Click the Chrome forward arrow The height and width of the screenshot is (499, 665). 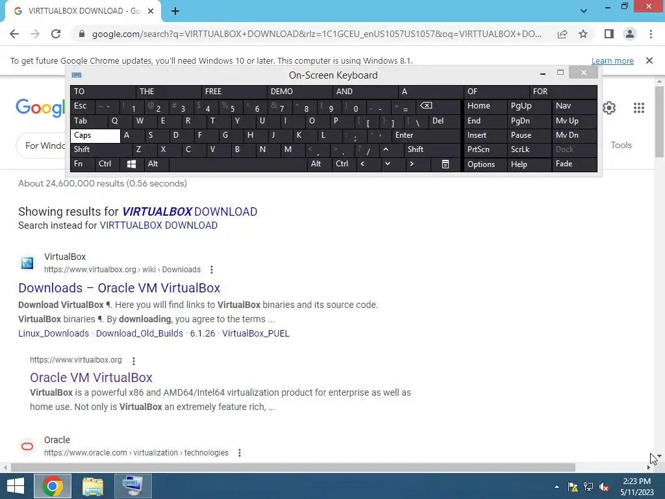[35, 34]
